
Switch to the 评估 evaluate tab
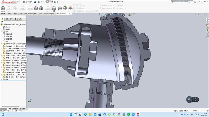21,14
